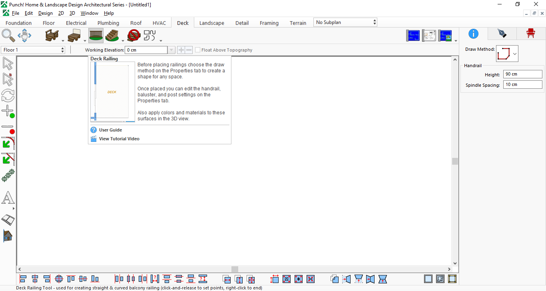This screenshot has width=546, height=291.
Task: Open the Floor 1 selector
Action: tap(33, 50)
